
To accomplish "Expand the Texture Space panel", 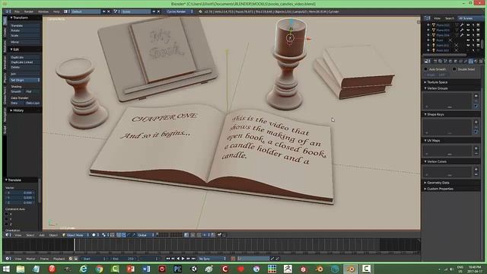I will [425, 82].
